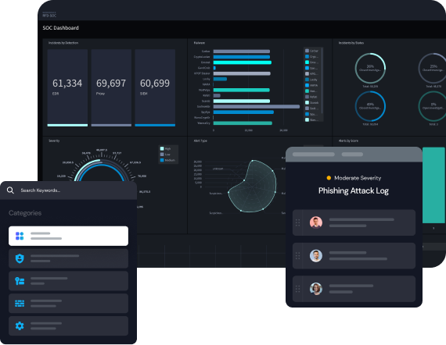
Task: Toggle the Medium severity legend item
Action: tap(167, 160)
